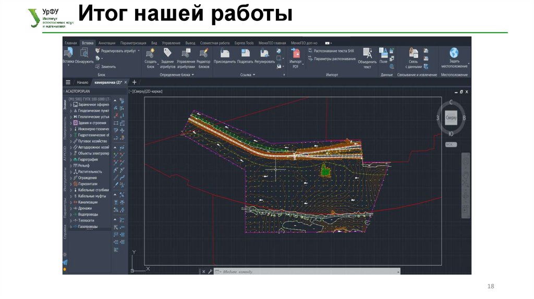This screenshot has width=534, height=299.
Task: Collapse the first tool group in the icon palette
Action: click(115, 101)
